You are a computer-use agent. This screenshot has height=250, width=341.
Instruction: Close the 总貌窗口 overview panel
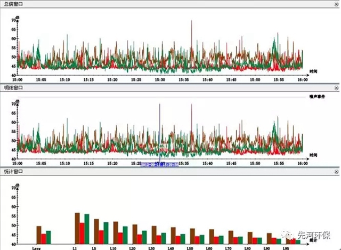coord(337,4)
